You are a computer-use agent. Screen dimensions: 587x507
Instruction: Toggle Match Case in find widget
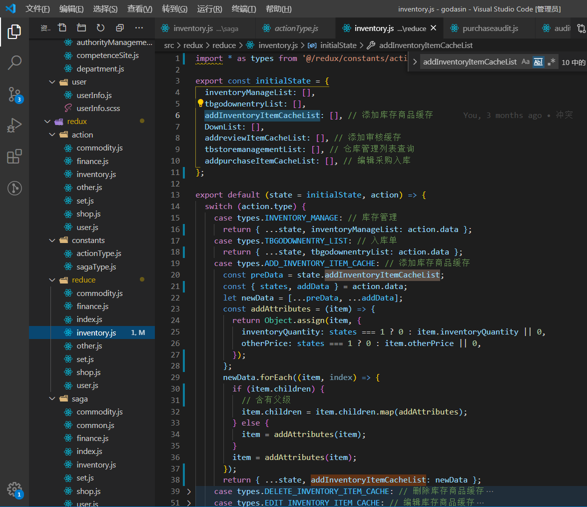(x=526, y=62)
